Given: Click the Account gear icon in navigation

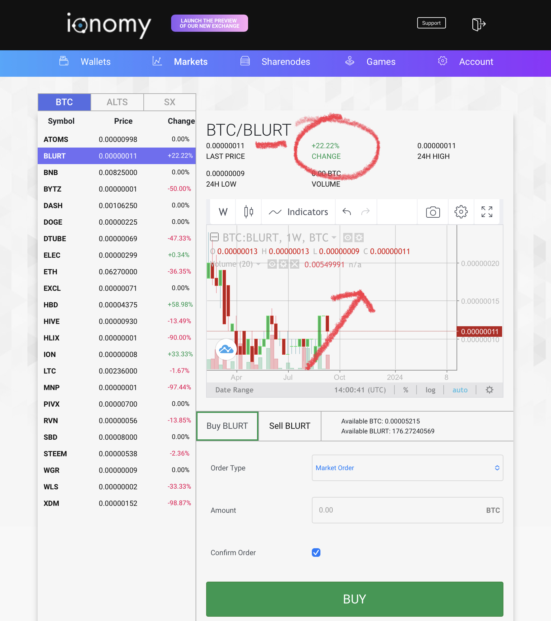Looking at the screenshot, I should click(443, 61).
